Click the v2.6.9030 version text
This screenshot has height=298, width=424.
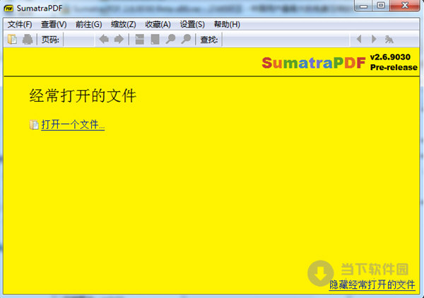click(390, 57)
